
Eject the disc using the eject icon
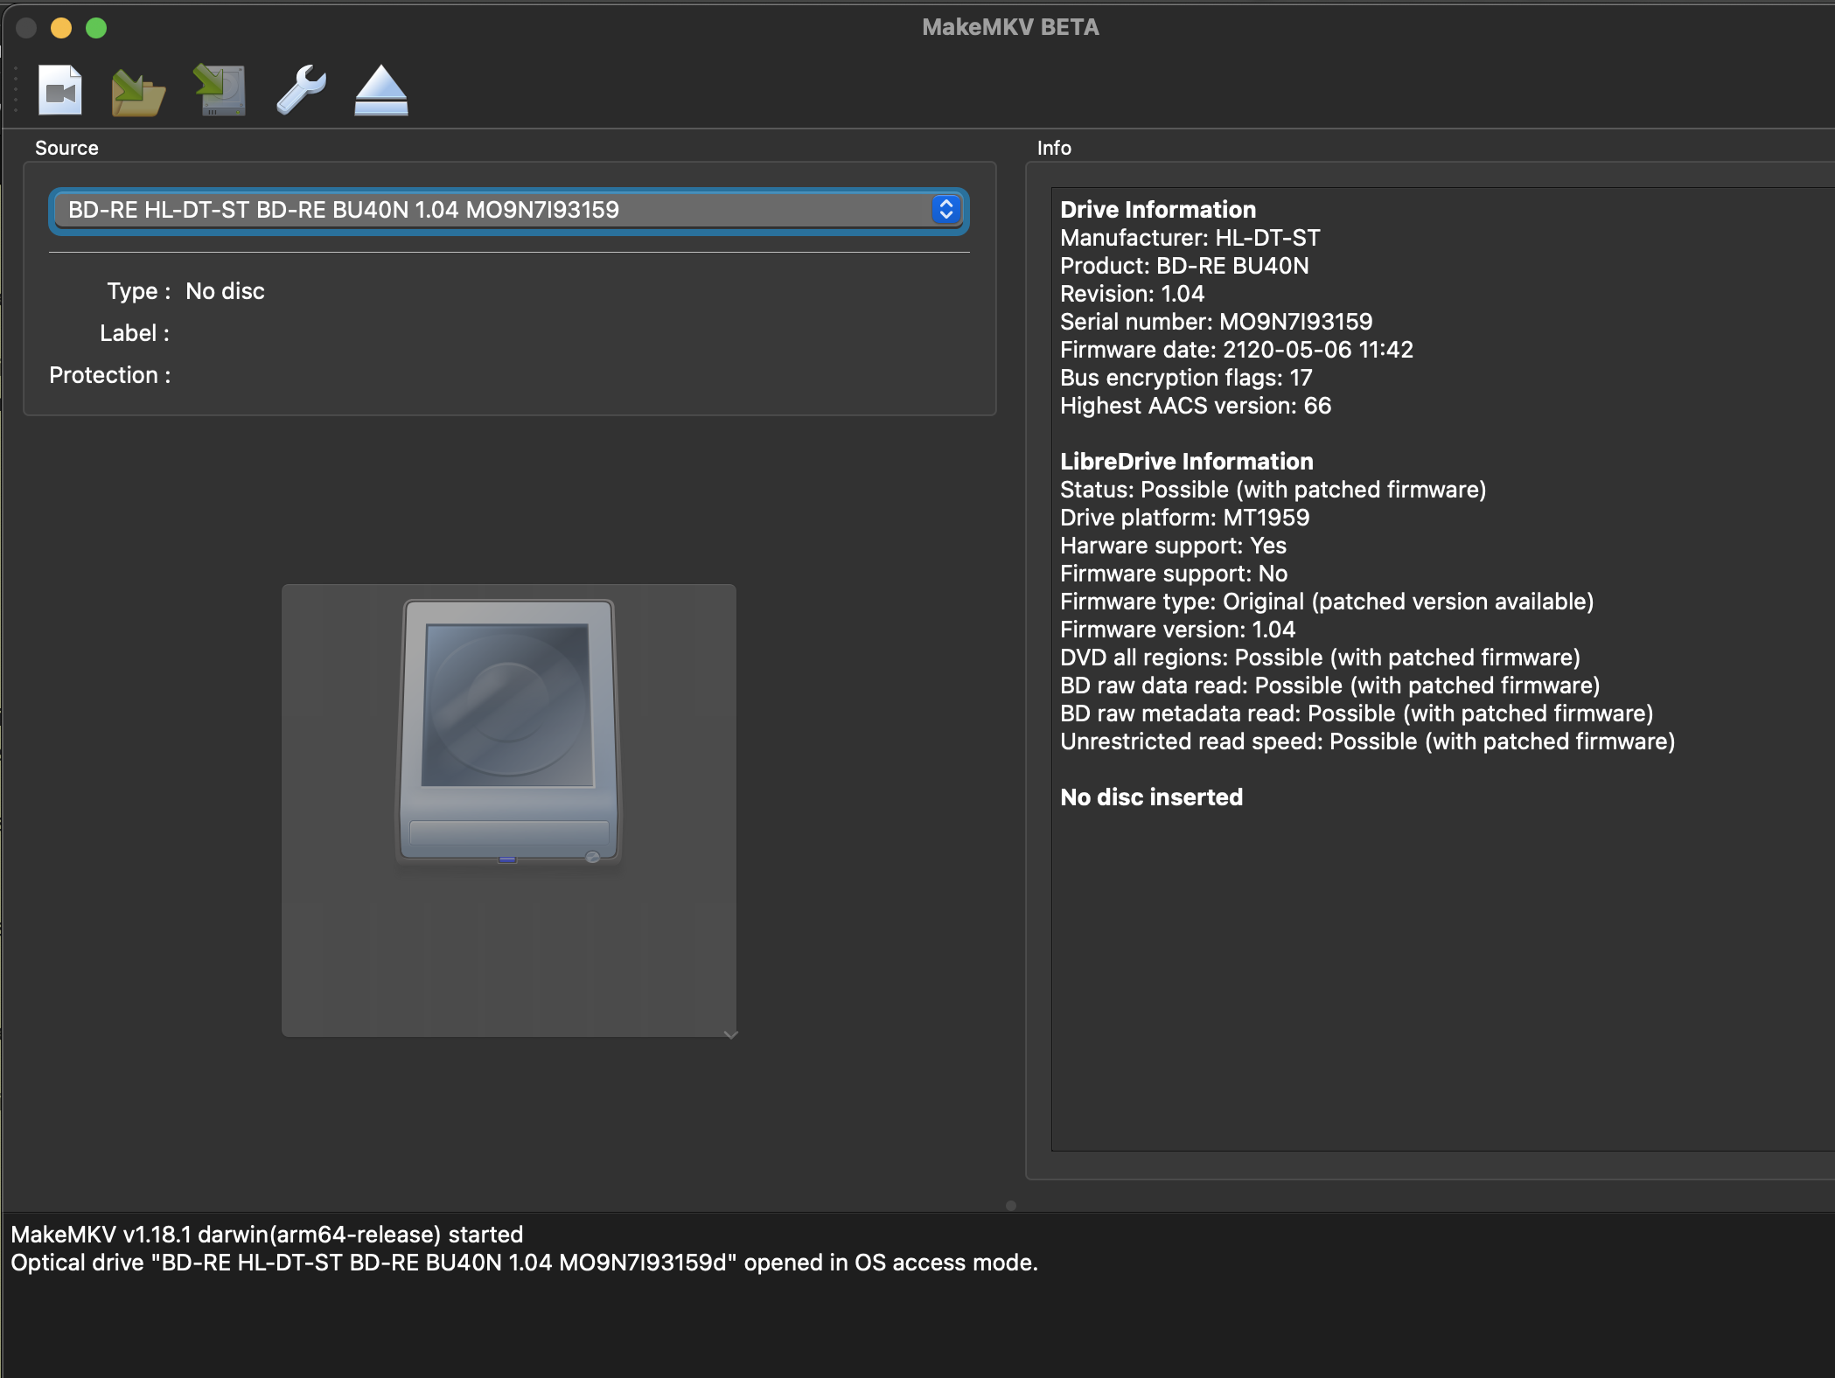click(x=380, y=92)
